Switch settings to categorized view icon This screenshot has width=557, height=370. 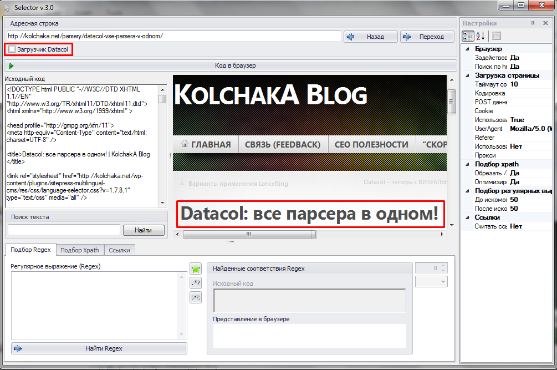tap(468, 36)
